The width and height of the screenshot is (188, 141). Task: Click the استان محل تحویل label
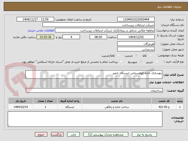click(172, 44)
